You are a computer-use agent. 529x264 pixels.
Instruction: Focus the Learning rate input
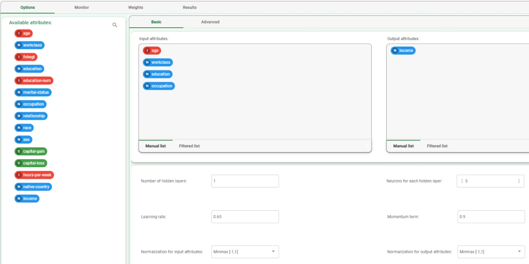[245, 216]
